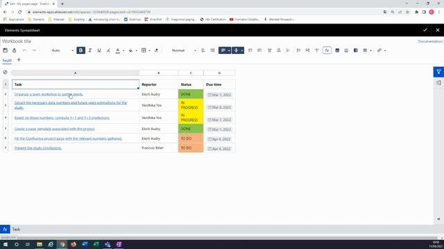This screenshot has width=444, height=249.
Task: Toggle bold formatting off
Action: pos(80,50)
